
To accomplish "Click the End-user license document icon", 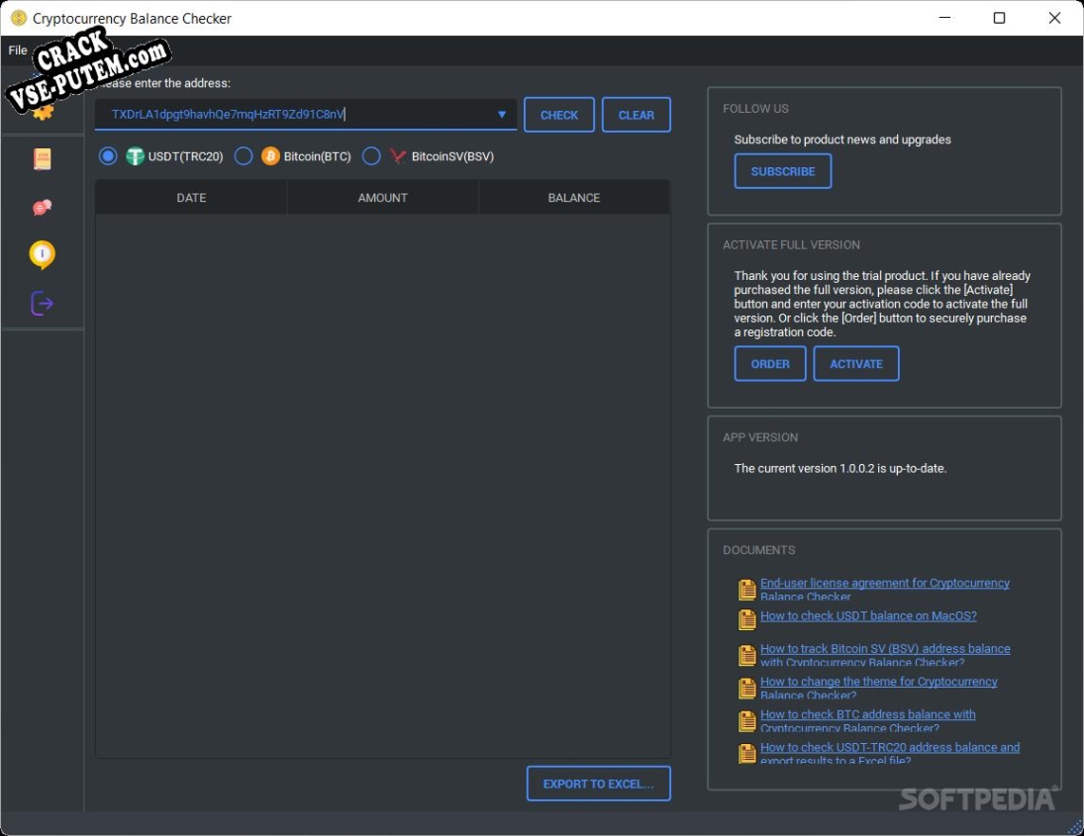I will click(x=746, y=590).
